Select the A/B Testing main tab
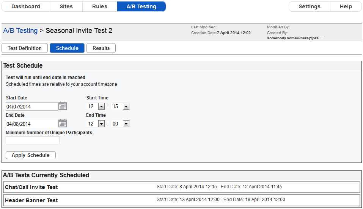 141,6
